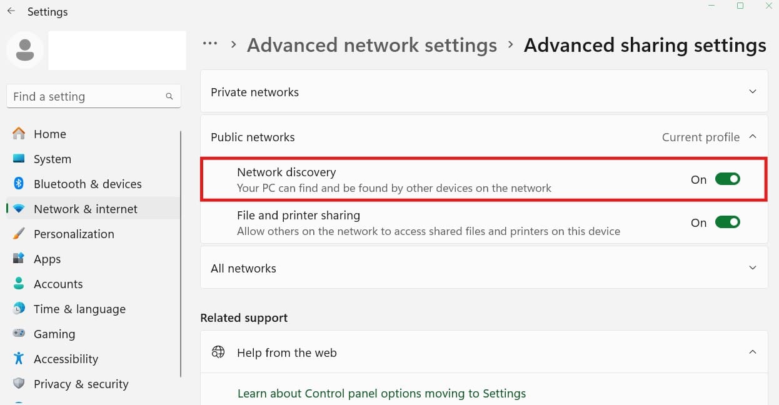Click the user profile avatar
Screen dimensions: 779x405
pyautogui.click(x=25, y=49)
